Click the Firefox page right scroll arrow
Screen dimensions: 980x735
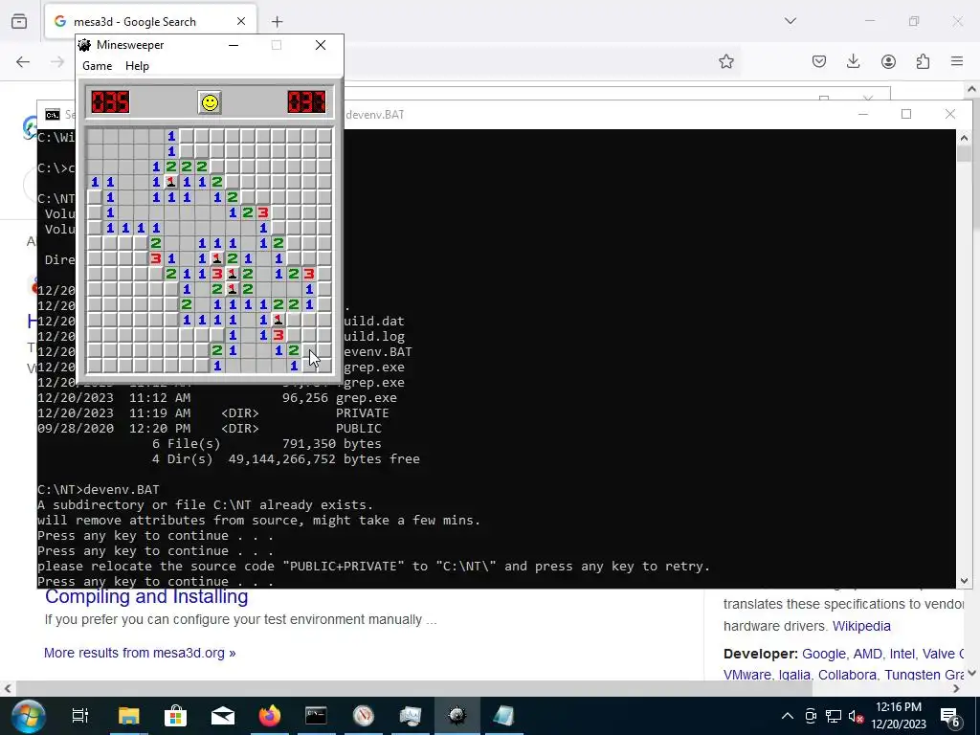pyautogui.click(x=956, y=689)
